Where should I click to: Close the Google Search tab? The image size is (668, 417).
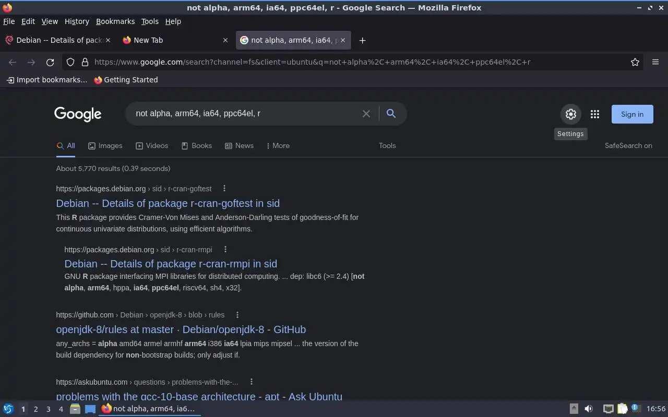tap(343, 40)
